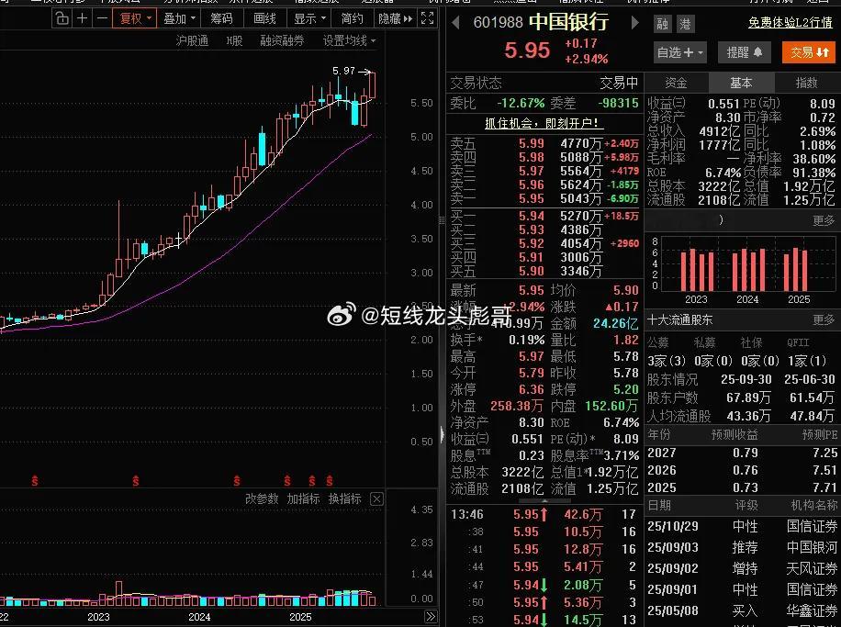Viewport: 841px width, 627px height.
Task: Click the 跌停 5.20 value
Action: pos(626,390)
